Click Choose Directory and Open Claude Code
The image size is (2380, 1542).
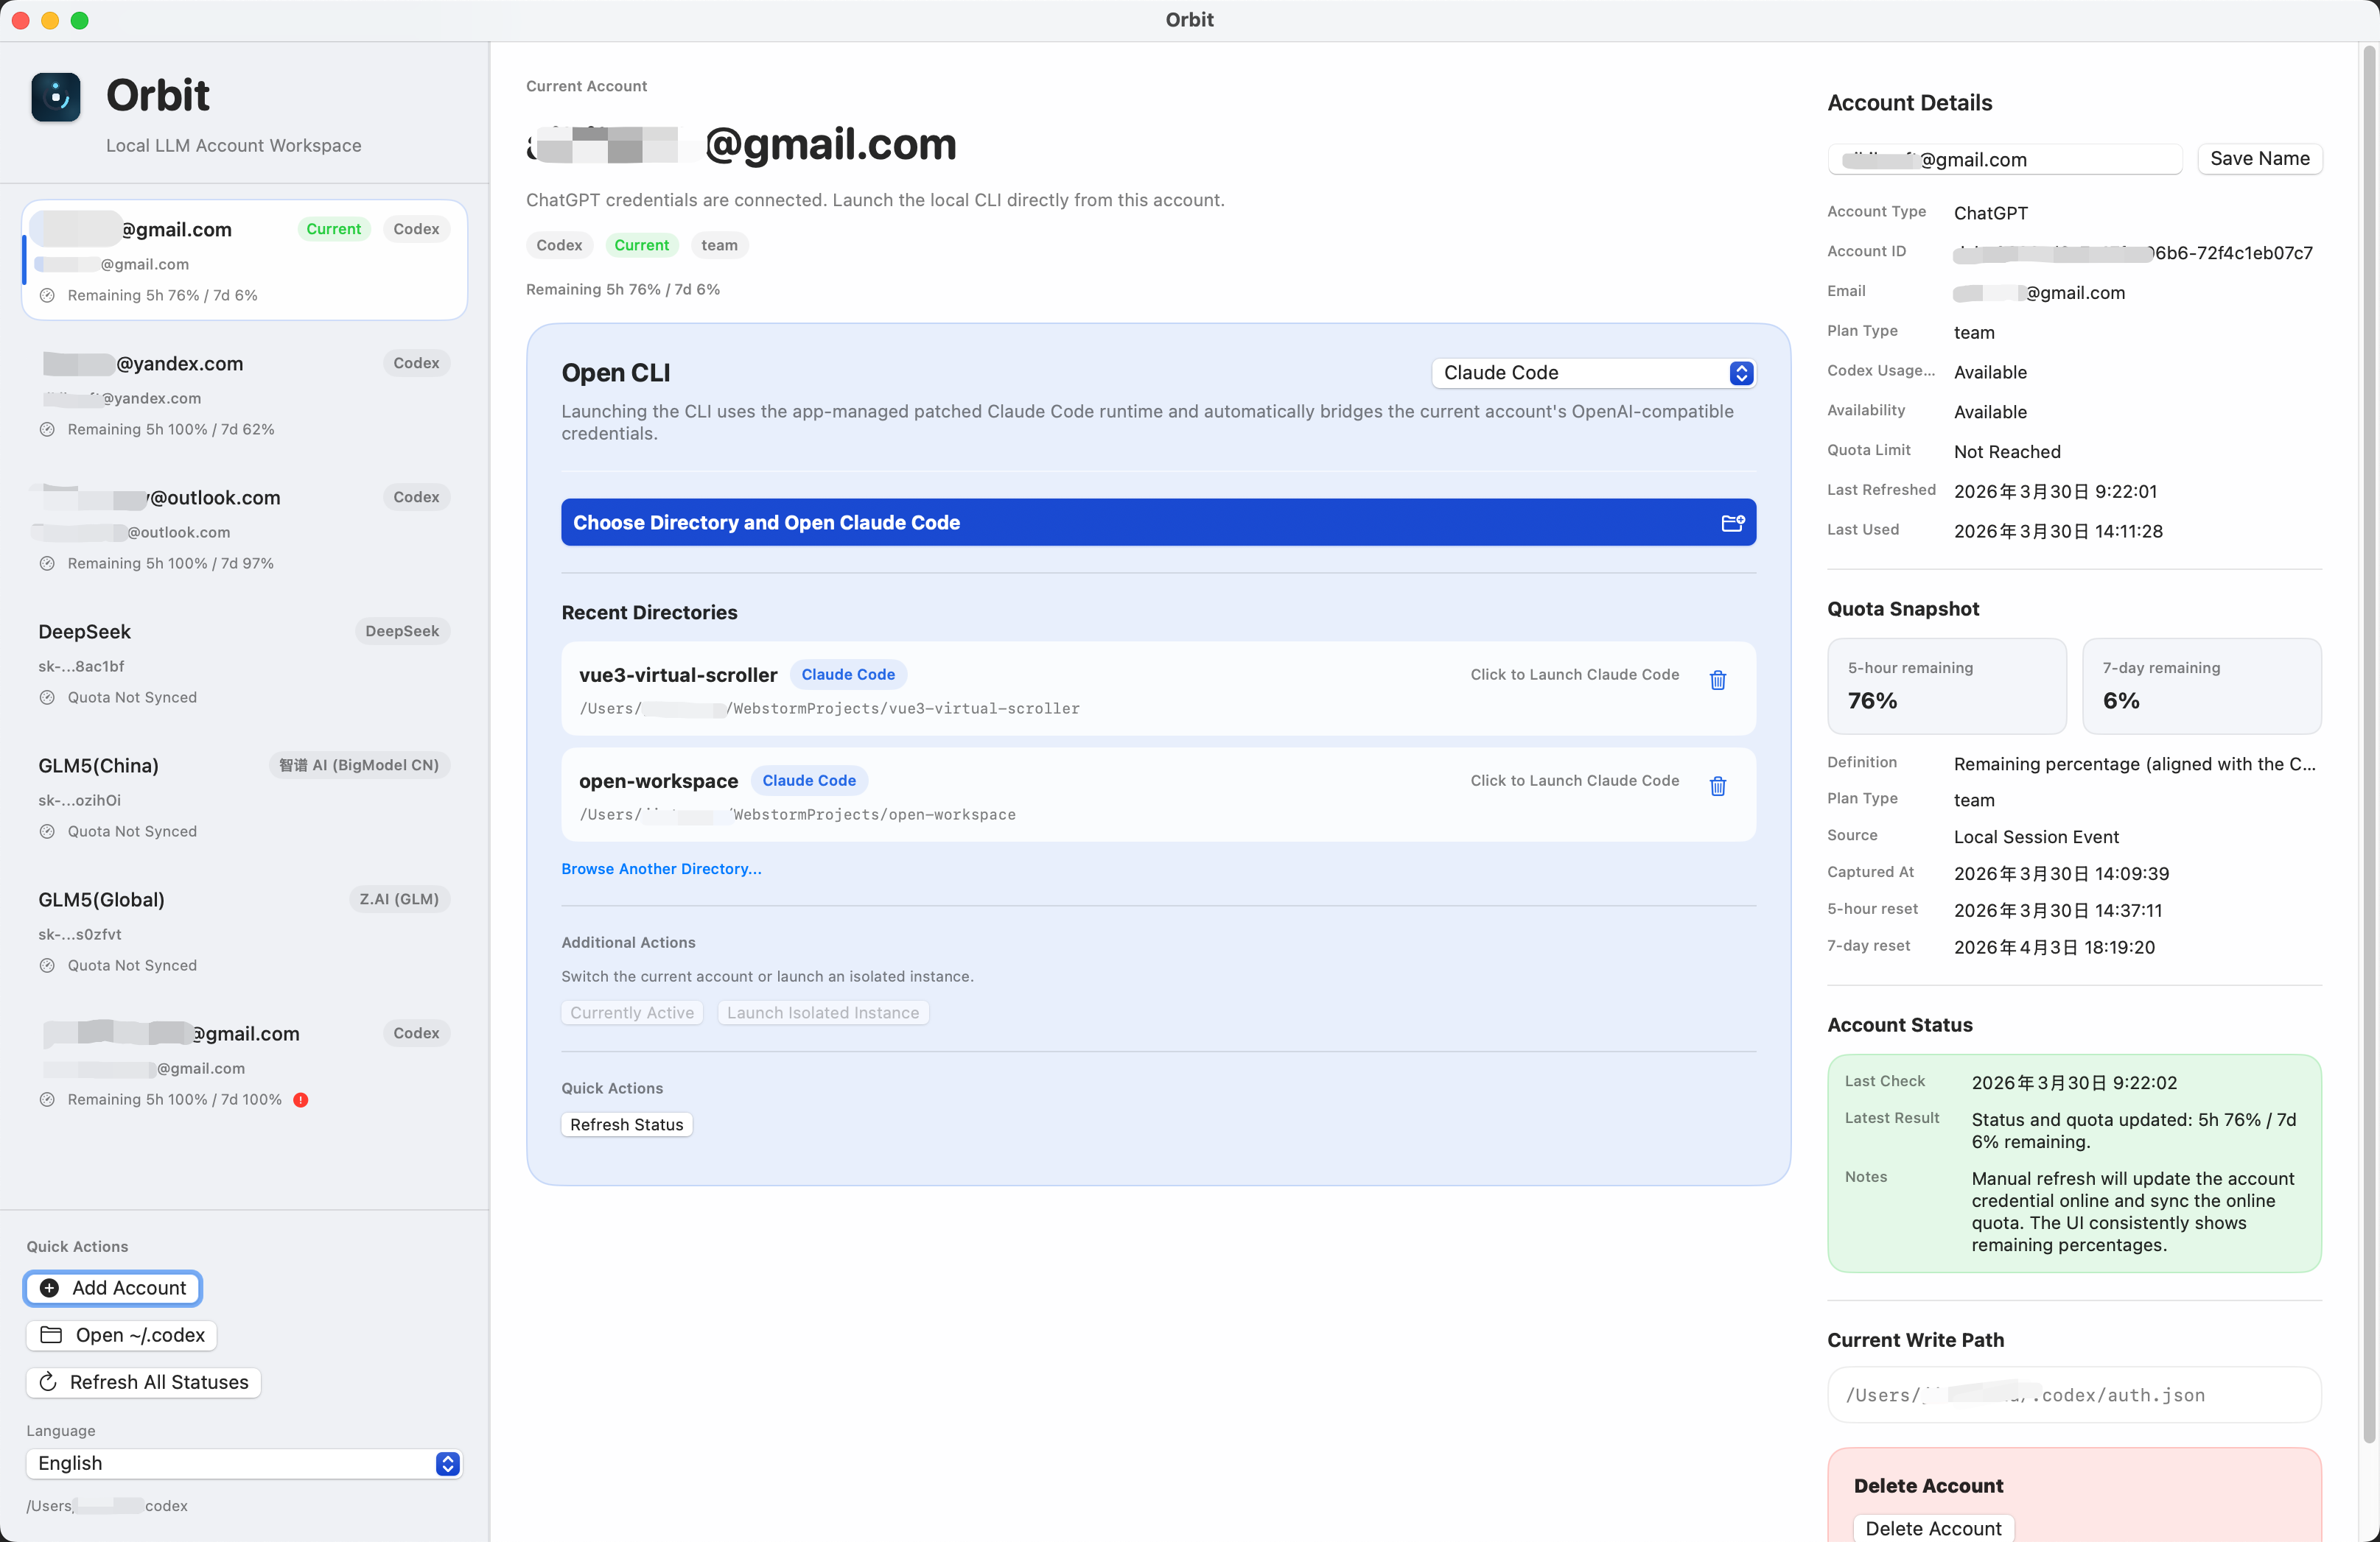1158,523
